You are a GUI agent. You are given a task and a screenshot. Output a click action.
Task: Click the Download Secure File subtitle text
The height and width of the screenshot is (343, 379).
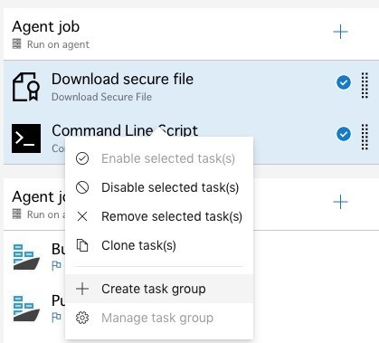101,97
